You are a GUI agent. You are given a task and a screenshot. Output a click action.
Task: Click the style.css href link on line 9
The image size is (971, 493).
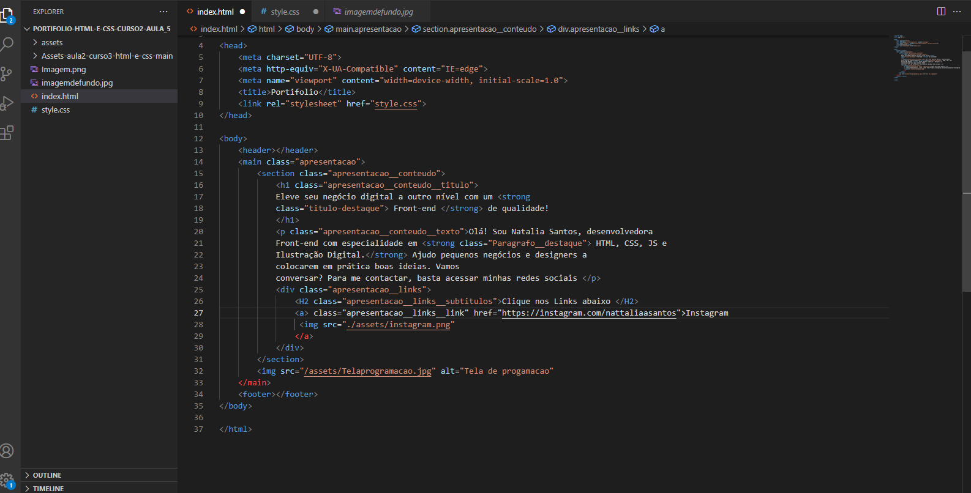click(396, 103)
